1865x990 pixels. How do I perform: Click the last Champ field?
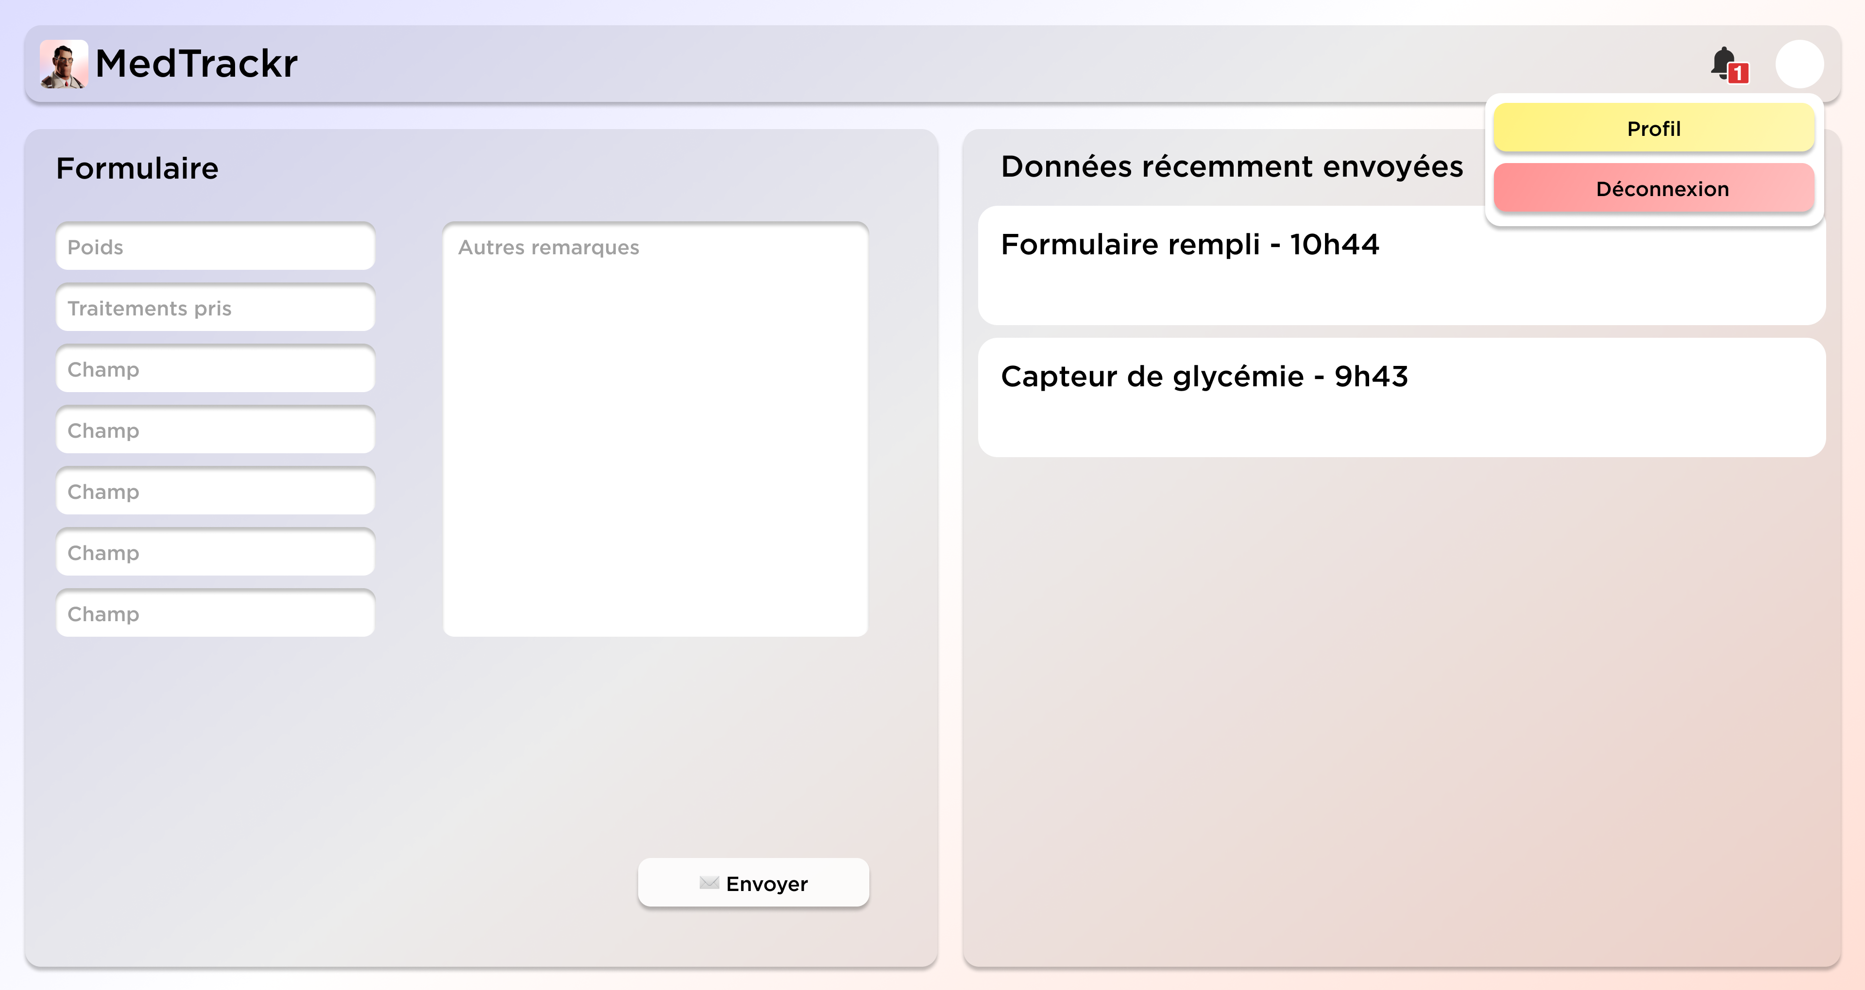coord(215,614)
